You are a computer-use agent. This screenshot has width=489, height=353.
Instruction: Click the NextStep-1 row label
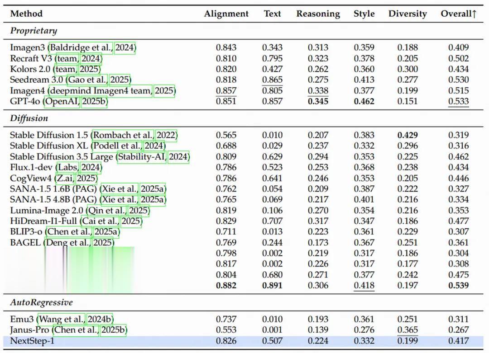32,341
